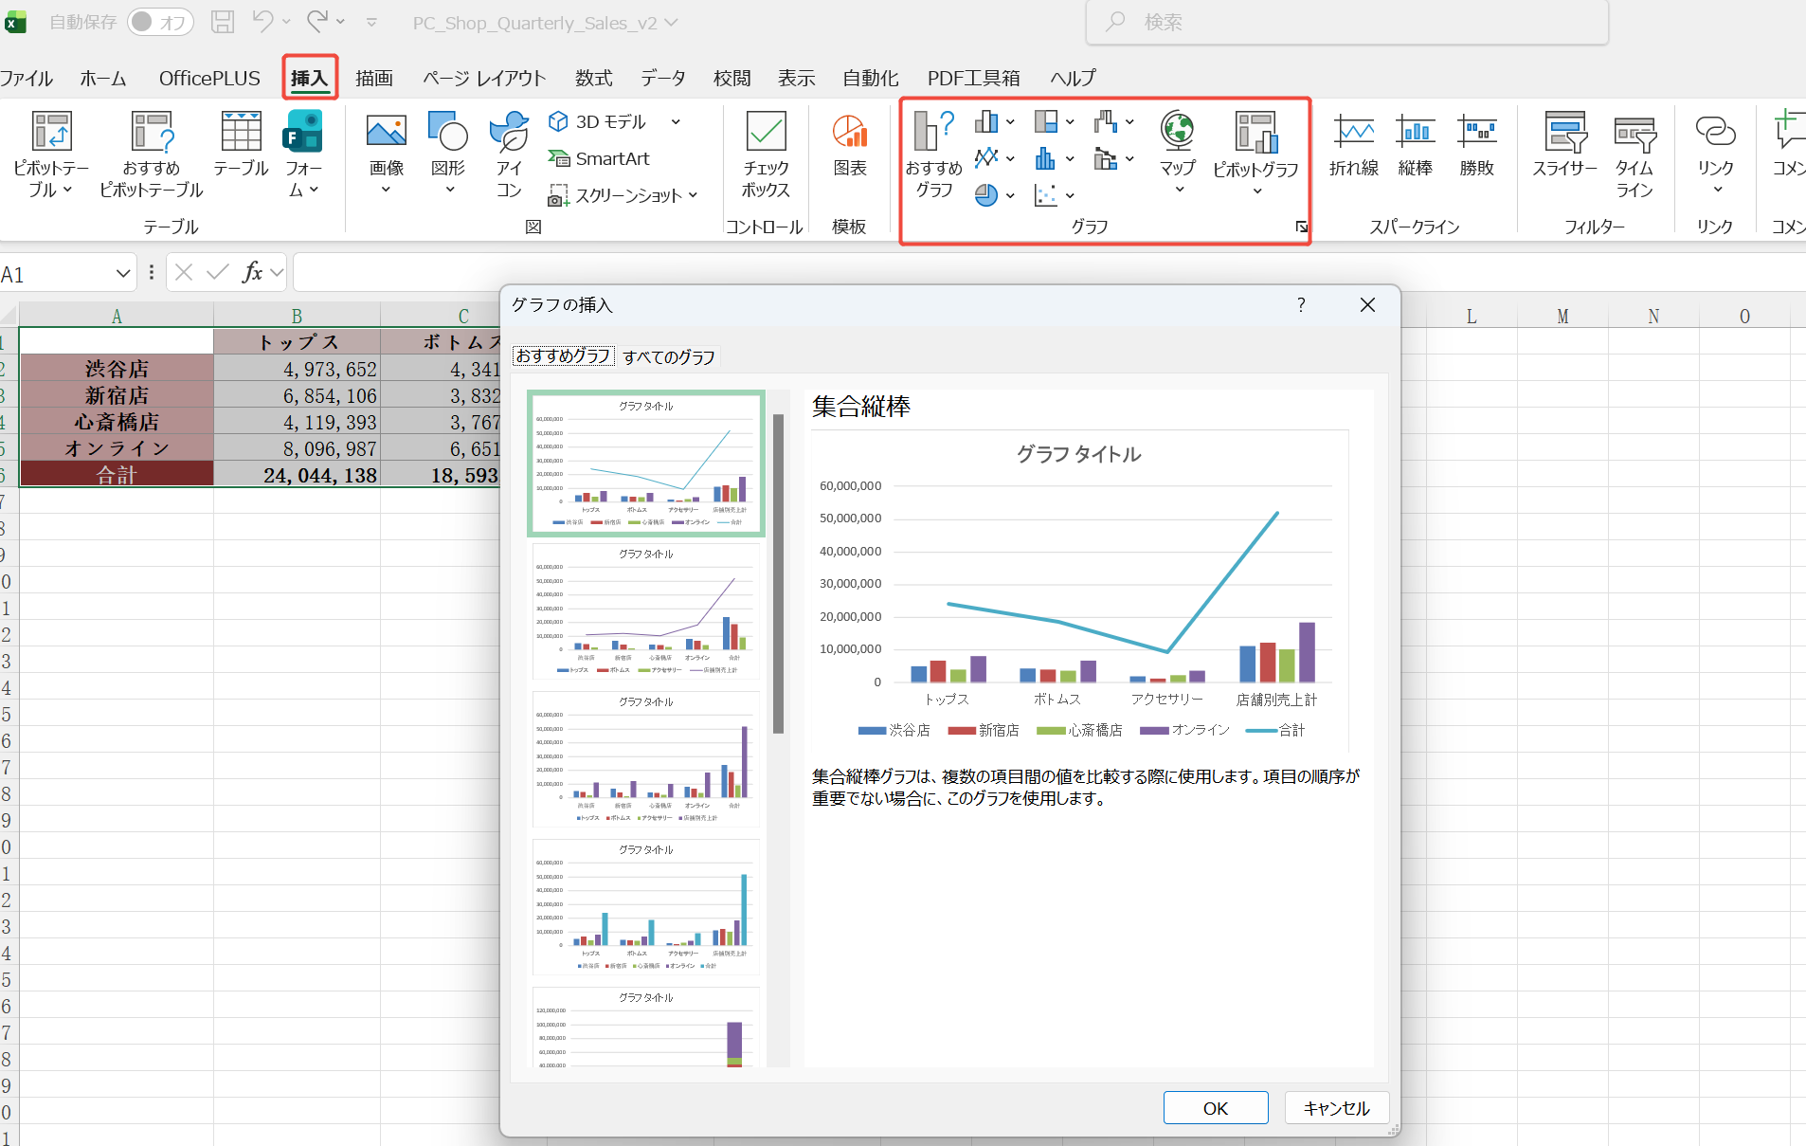Insert a column sparkline (縦棒)
This screenshot has width=1806, height=1146.
point(1415,145)
